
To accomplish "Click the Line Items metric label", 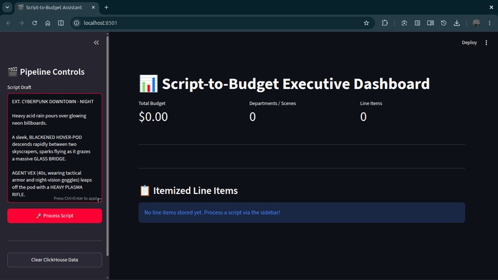I will click(371, 103).
